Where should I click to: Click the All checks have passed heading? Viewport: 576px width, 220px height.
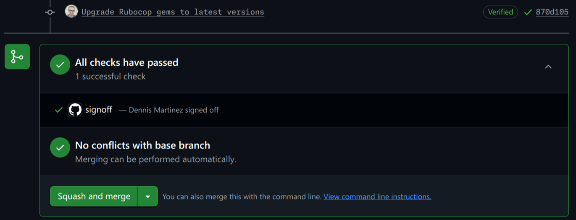coord(126,63)
